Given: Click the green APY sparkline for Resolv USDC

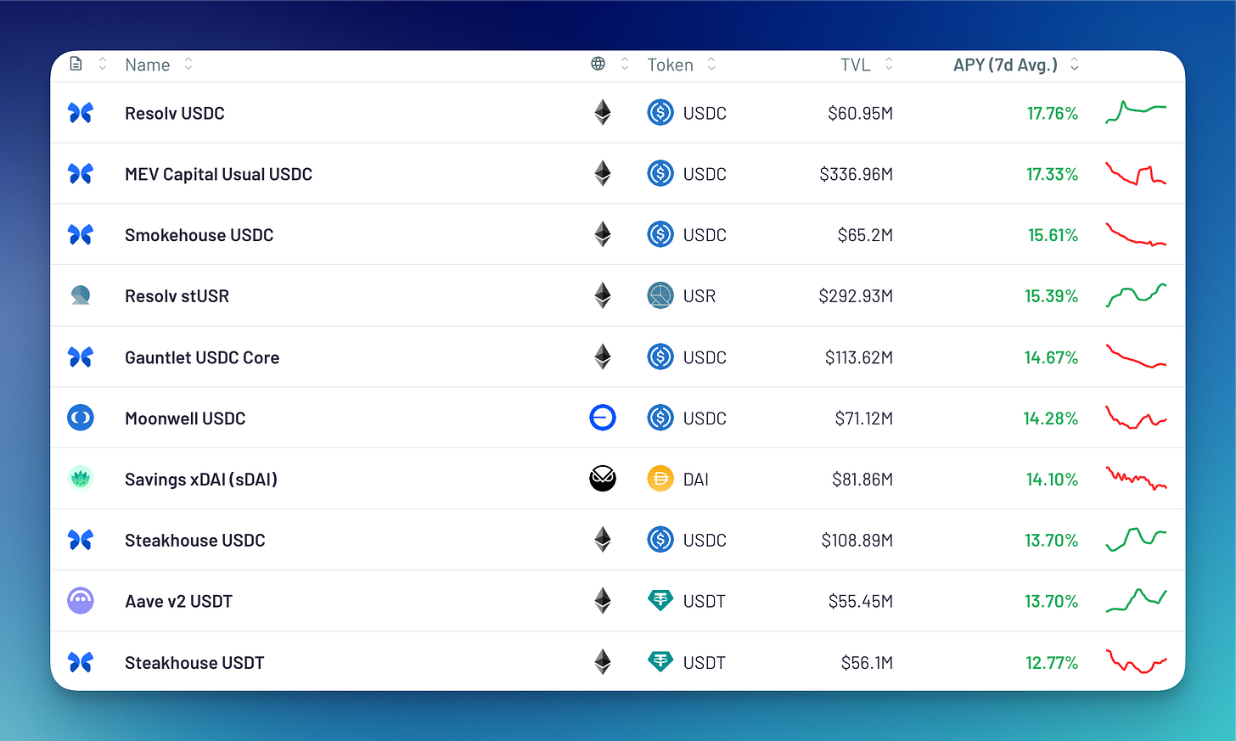Looking at the screenshot, I should point(1136,112).
